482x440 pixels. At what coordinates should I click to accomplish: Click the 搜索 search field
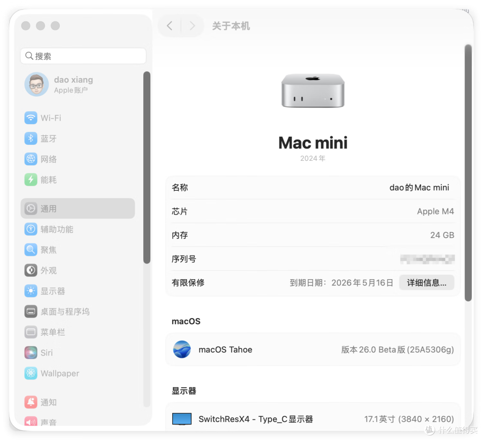point(83,56)
